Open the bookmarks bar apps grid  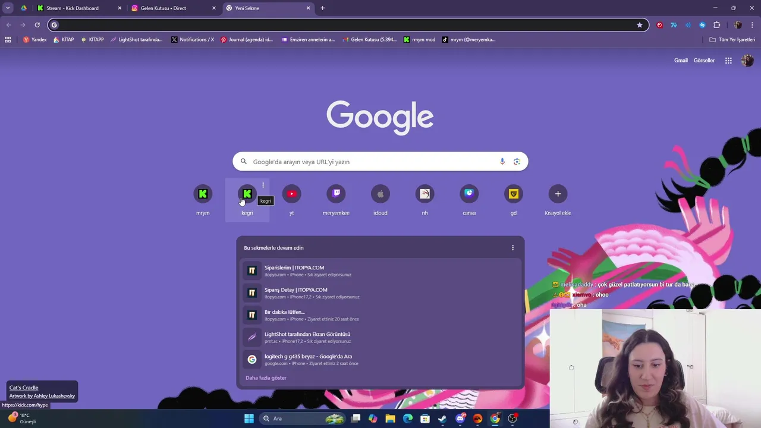coord(8,40)
